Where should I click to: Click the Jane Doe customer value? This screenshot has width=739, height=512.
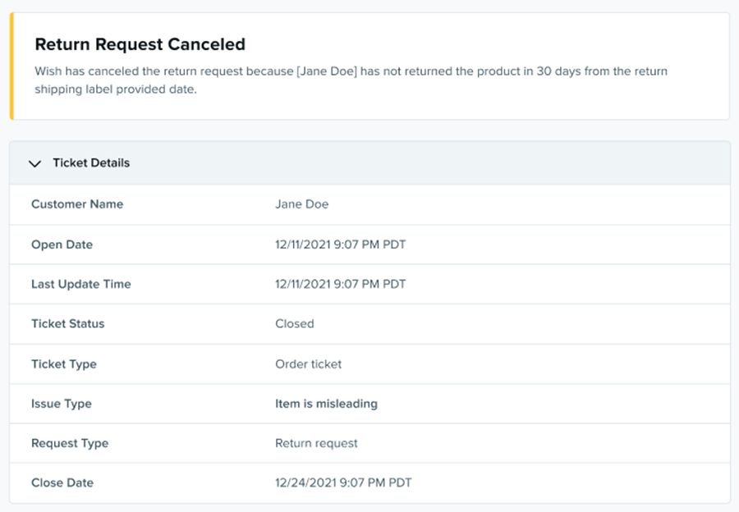pos(301,204)
